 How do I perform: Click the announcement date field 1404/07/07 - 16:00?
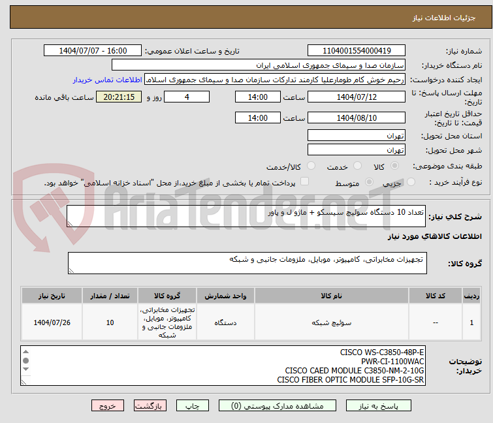93,51
